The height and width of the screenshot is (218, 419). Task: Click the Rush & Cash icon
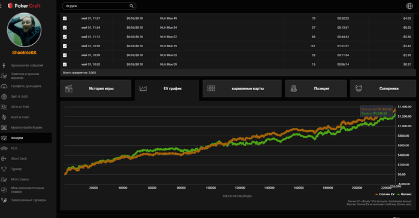[x=4, y=117]
